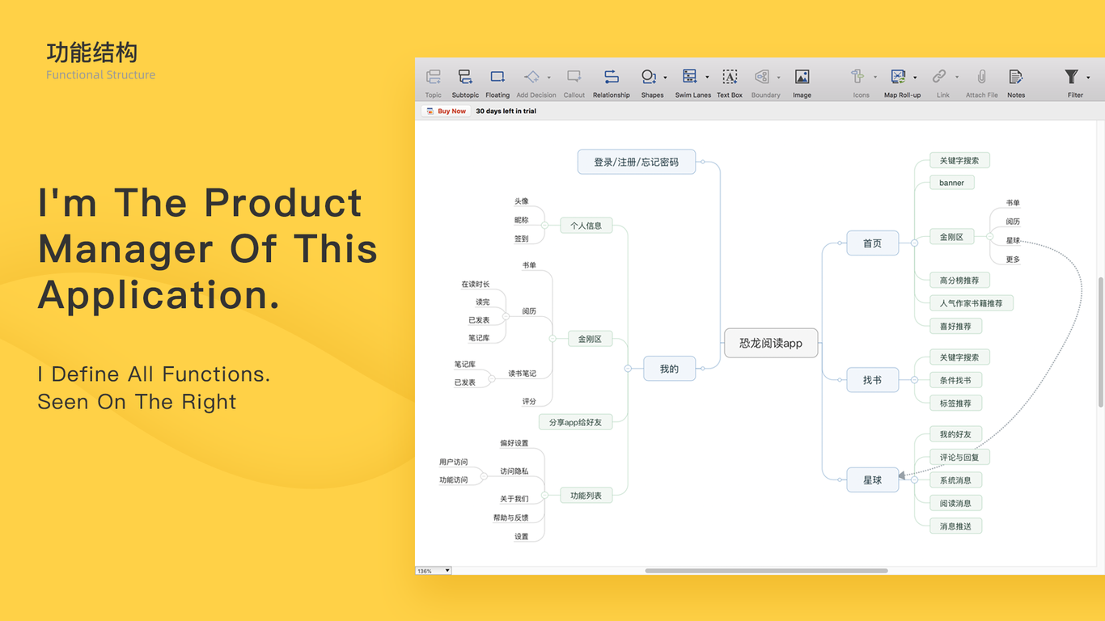
Task: Select the central 恐龙阅读app topic
Action: (x=771, y=343)
